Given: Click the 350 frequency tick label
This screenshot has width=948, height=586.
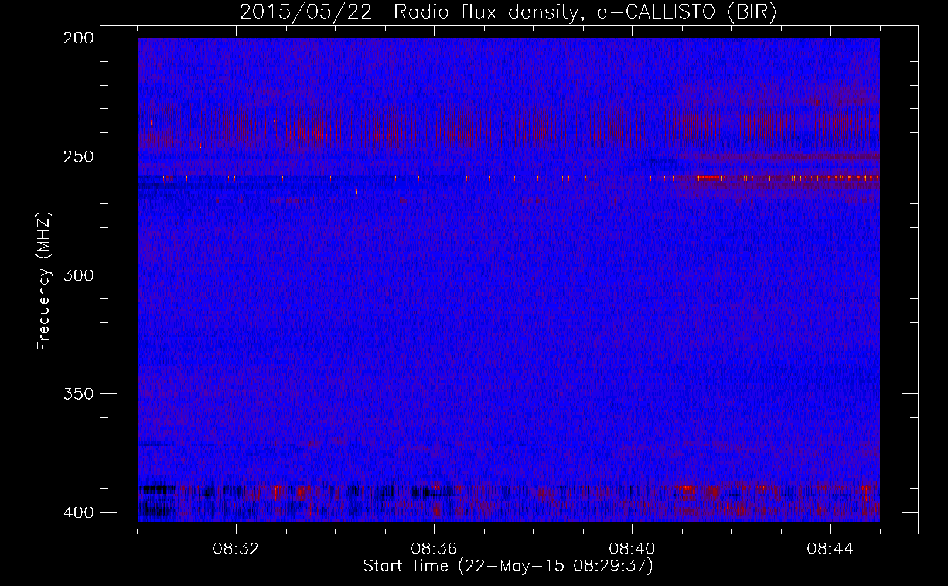Looking at the screenshot, I should coord(78,394).
